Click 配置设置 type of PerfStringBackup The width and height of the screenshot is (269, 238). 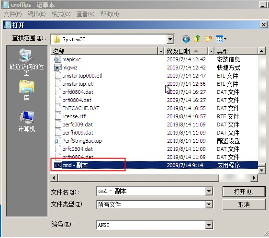pos(228,141)
